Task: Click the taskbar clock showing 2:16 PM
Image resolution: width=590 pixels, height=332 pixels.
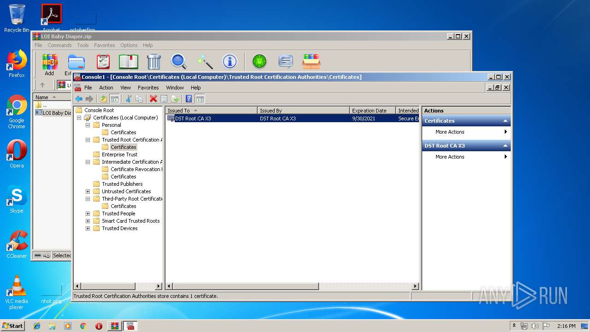Action: click(566, 326)
